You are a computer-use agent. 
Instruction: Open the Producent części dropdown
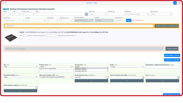(x=56, y=67)
